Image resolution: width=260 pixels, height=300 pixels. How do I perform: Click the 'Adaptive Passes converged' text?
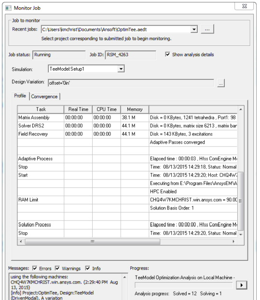tap(177, 142)
